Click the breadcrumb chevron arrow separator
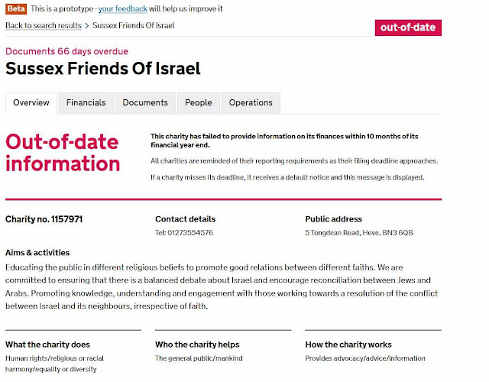This screenshot has width=489, height=382. click(x=87, y=25)
